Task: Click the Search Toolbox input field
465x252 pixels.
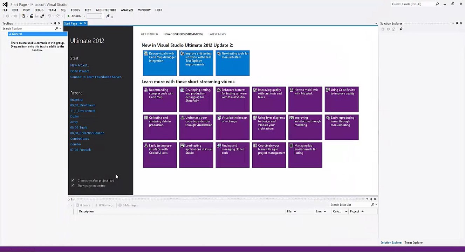Action: pos(28,28)
